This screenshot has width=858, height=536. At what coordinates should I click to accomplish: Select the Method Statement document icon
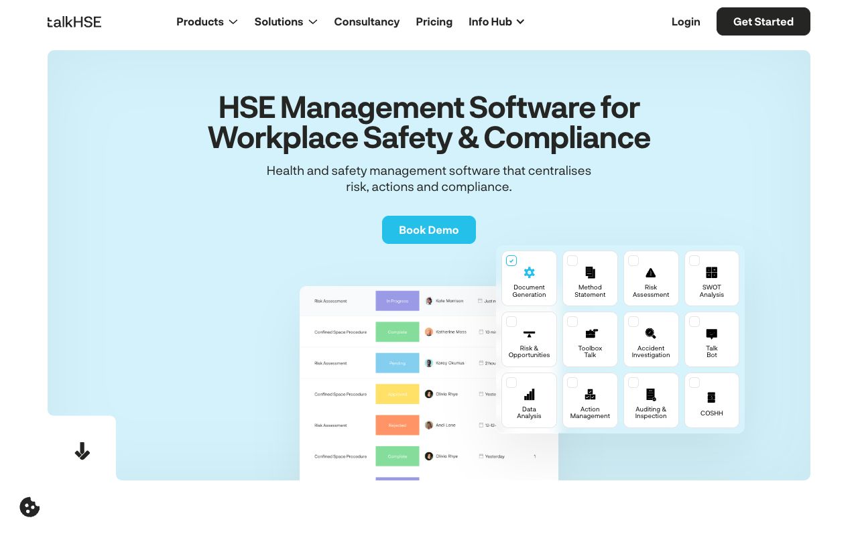coord(590,273)
